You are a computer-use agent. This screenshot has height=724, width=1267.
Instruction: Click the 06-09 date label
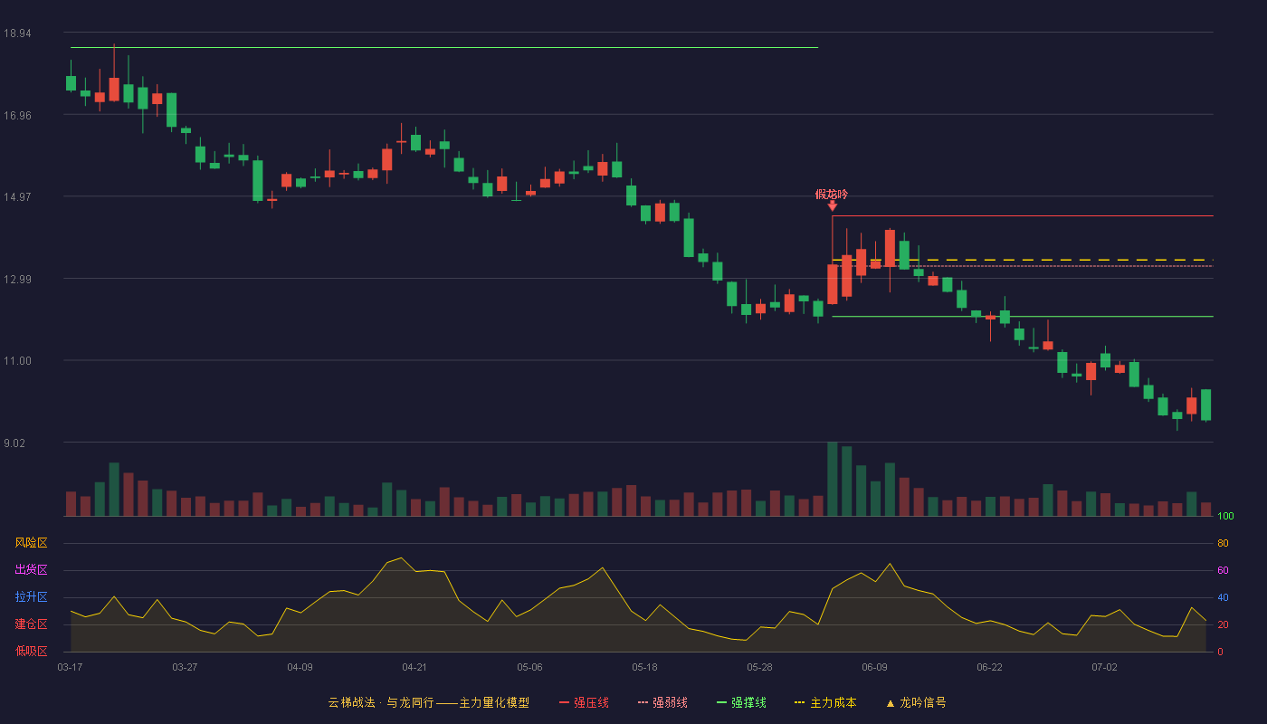click(x=874, y=667)
